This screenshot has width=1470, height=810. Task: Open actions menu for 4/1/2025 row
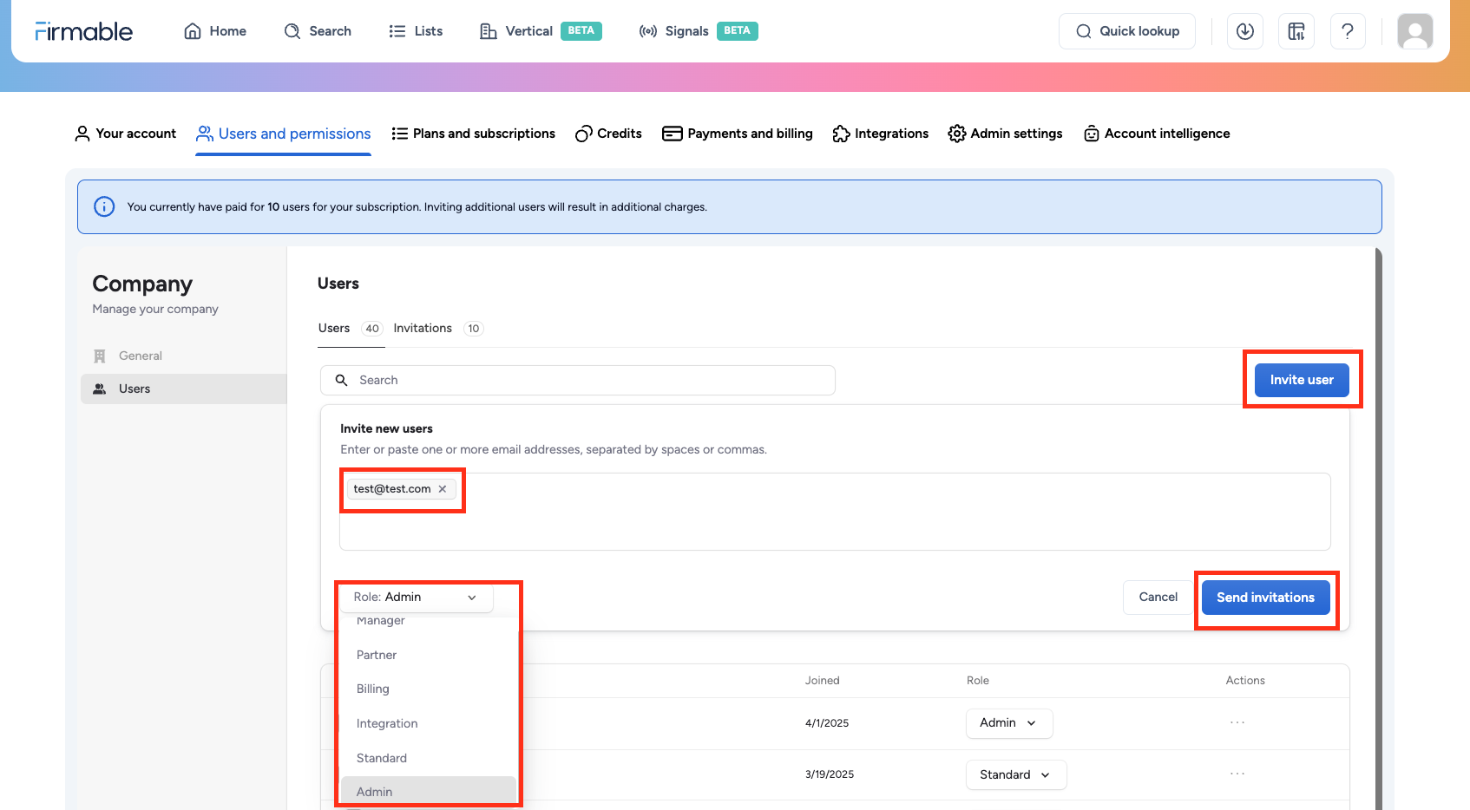point(1237,722)
